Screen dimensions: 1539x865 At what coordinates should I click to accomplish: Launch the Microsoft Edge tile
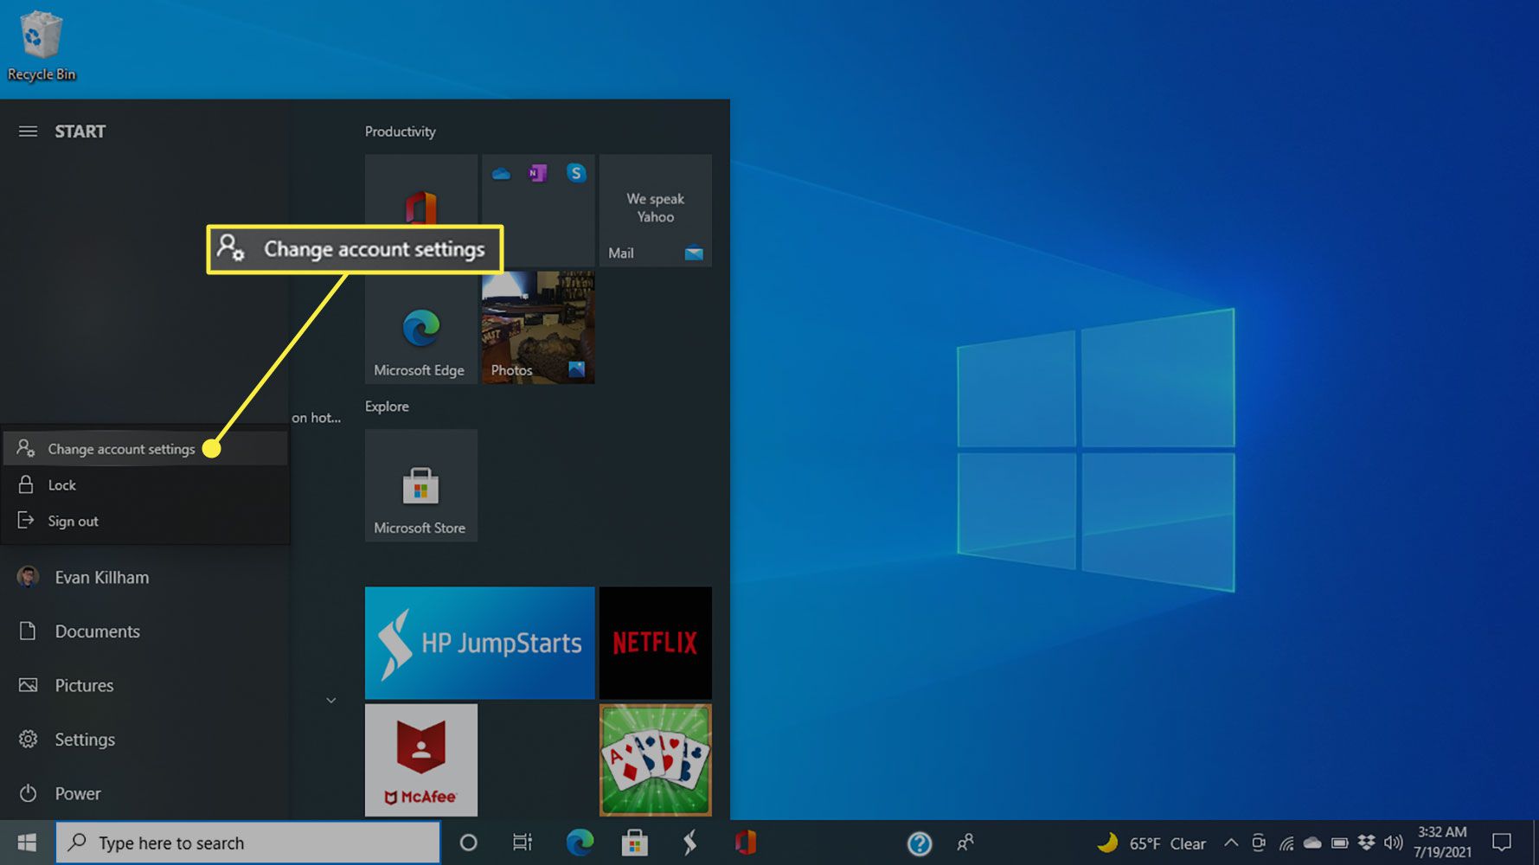(421, 328)
